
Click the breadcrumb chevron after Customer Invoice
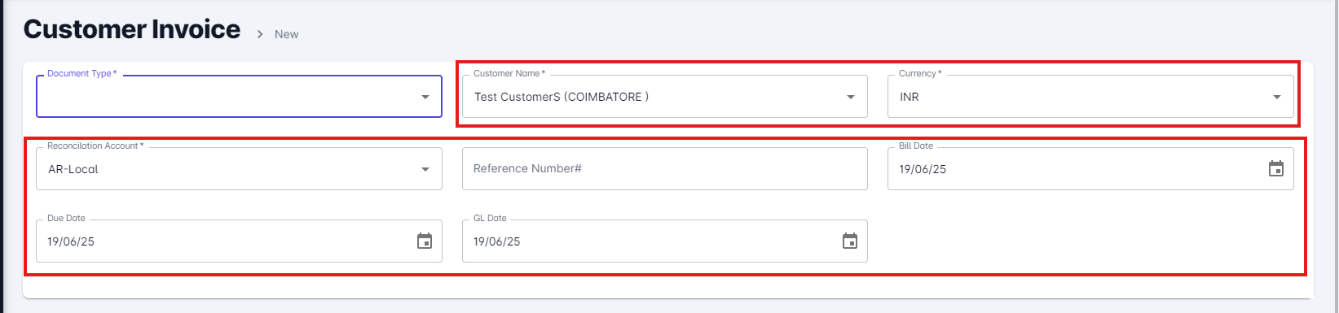click(260, 34)
